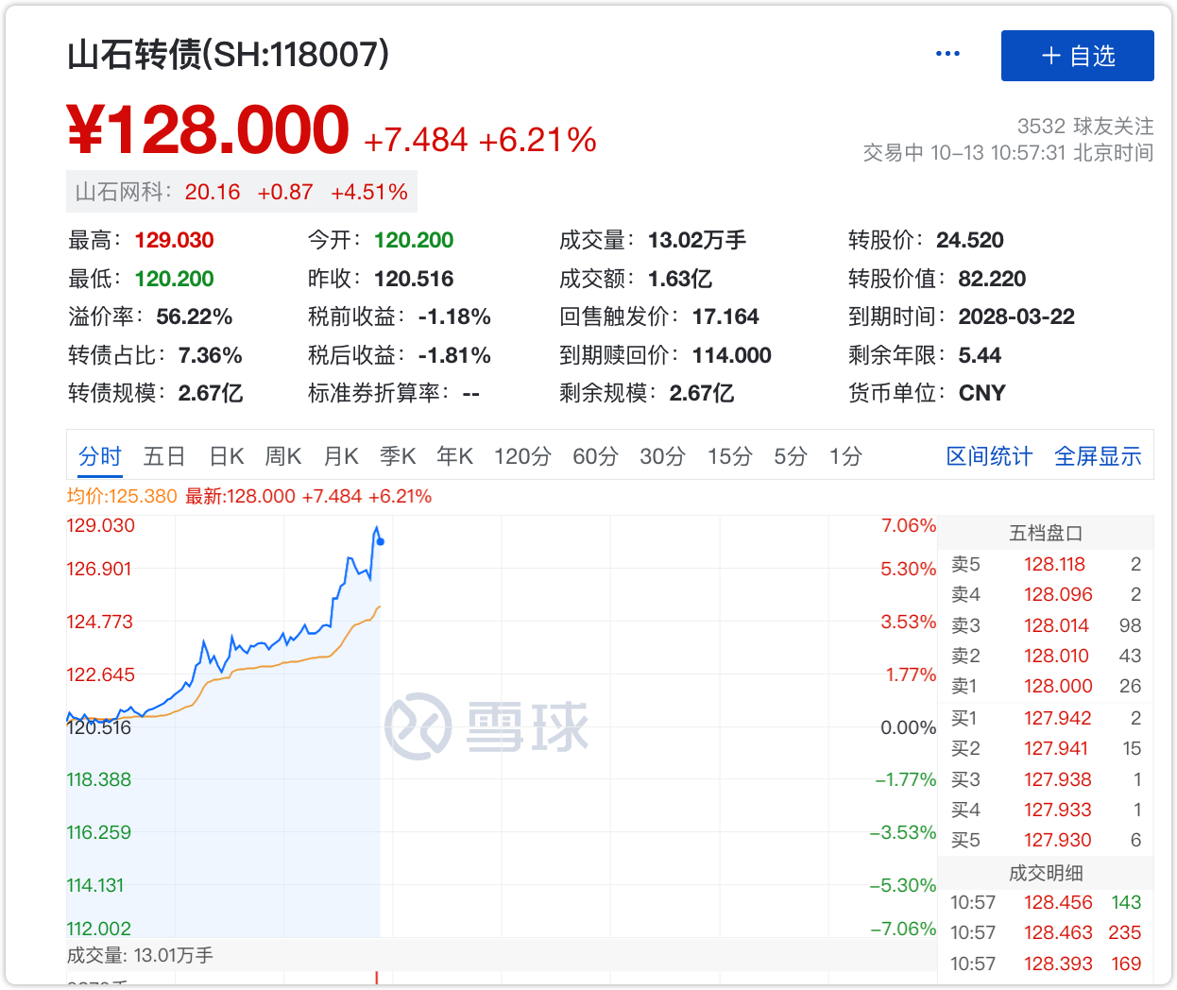Show the 季K chart view

398,457
